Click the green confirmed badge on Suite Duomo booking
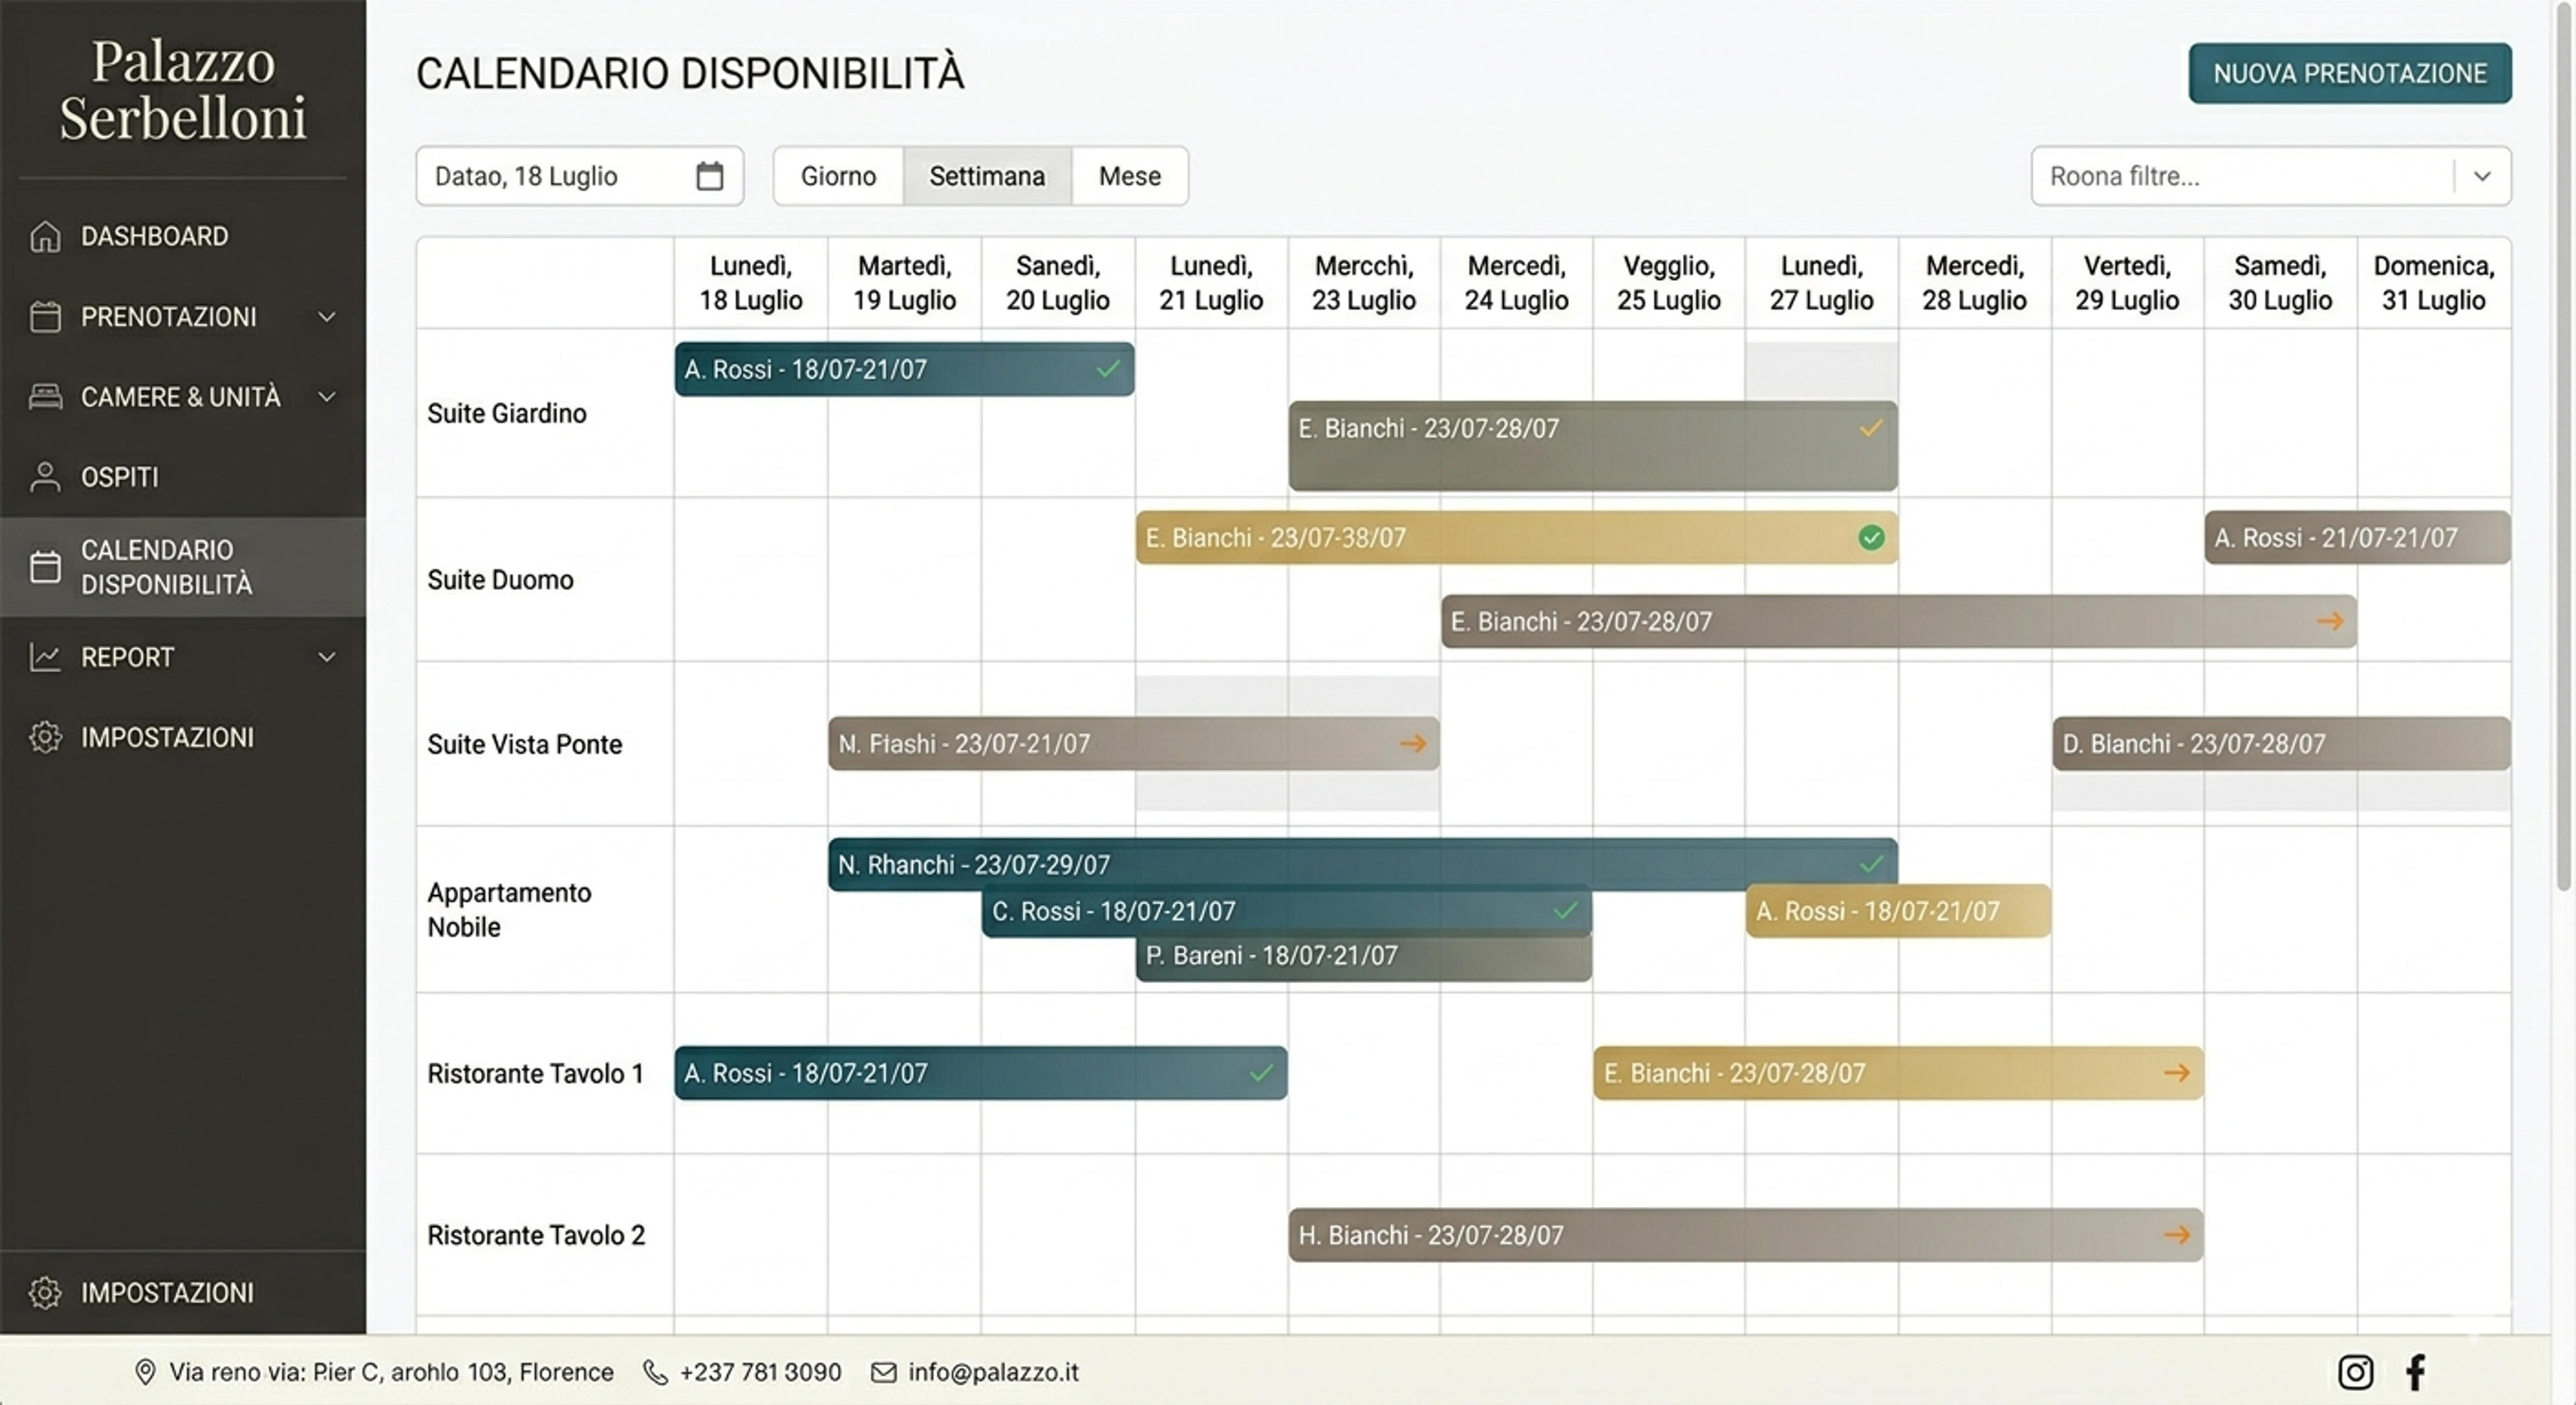2576x1405 pixels. 1871,538
